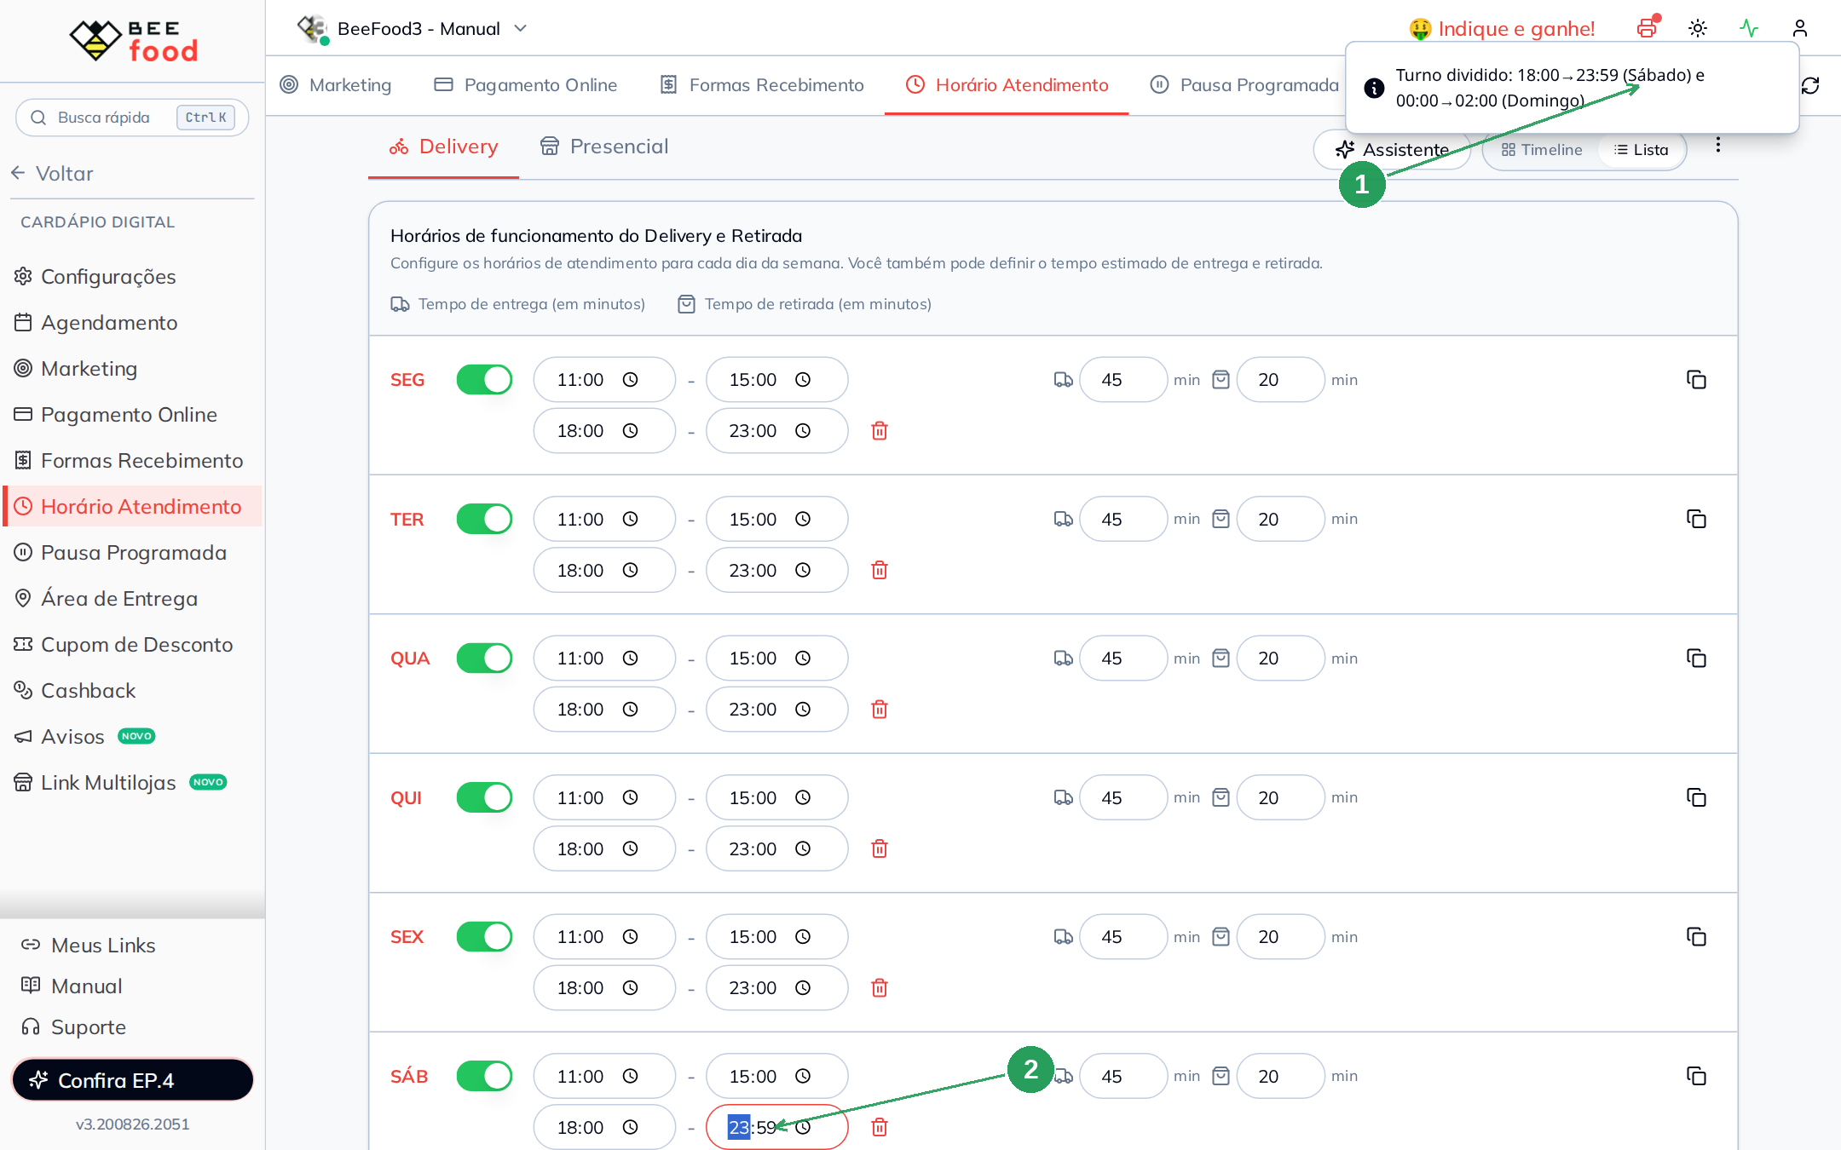Open clock picker for QUI 11:00 field
The image size is (1841, 1150).
(630, 797)
